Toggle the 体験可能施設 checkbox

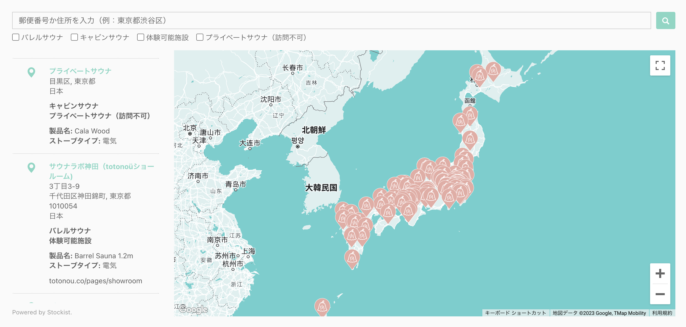point(141,37)
